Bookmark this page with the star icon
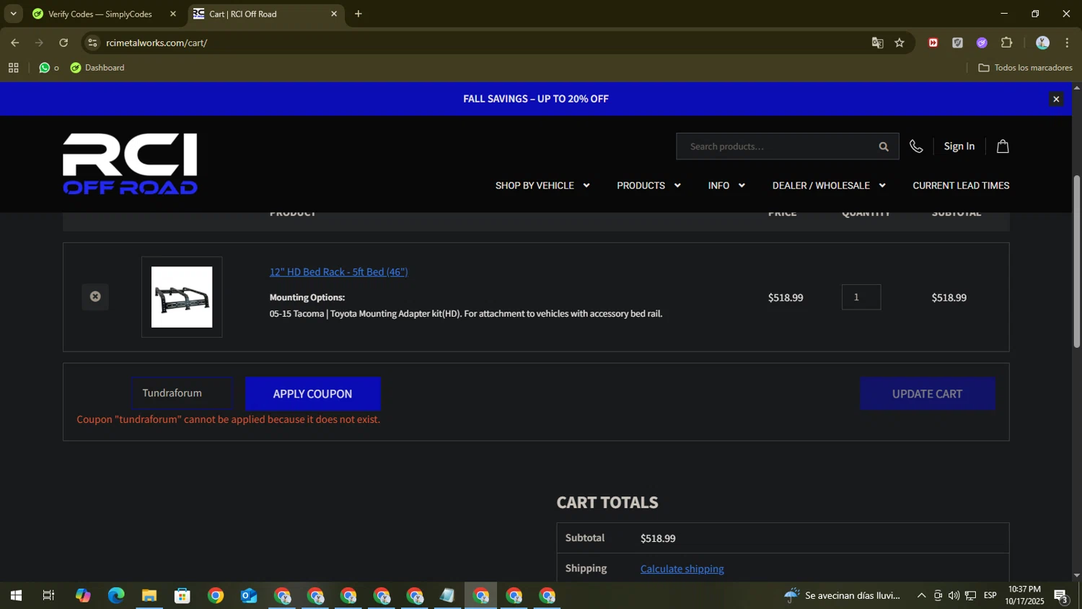This screenshot has width=1082, height=609. (900, 43)
